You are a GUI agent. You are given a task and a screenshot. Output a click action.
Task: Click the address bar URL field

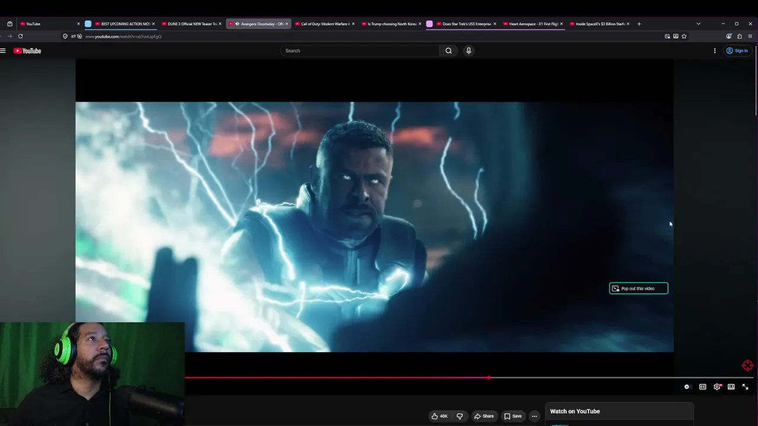pos(373,36)
